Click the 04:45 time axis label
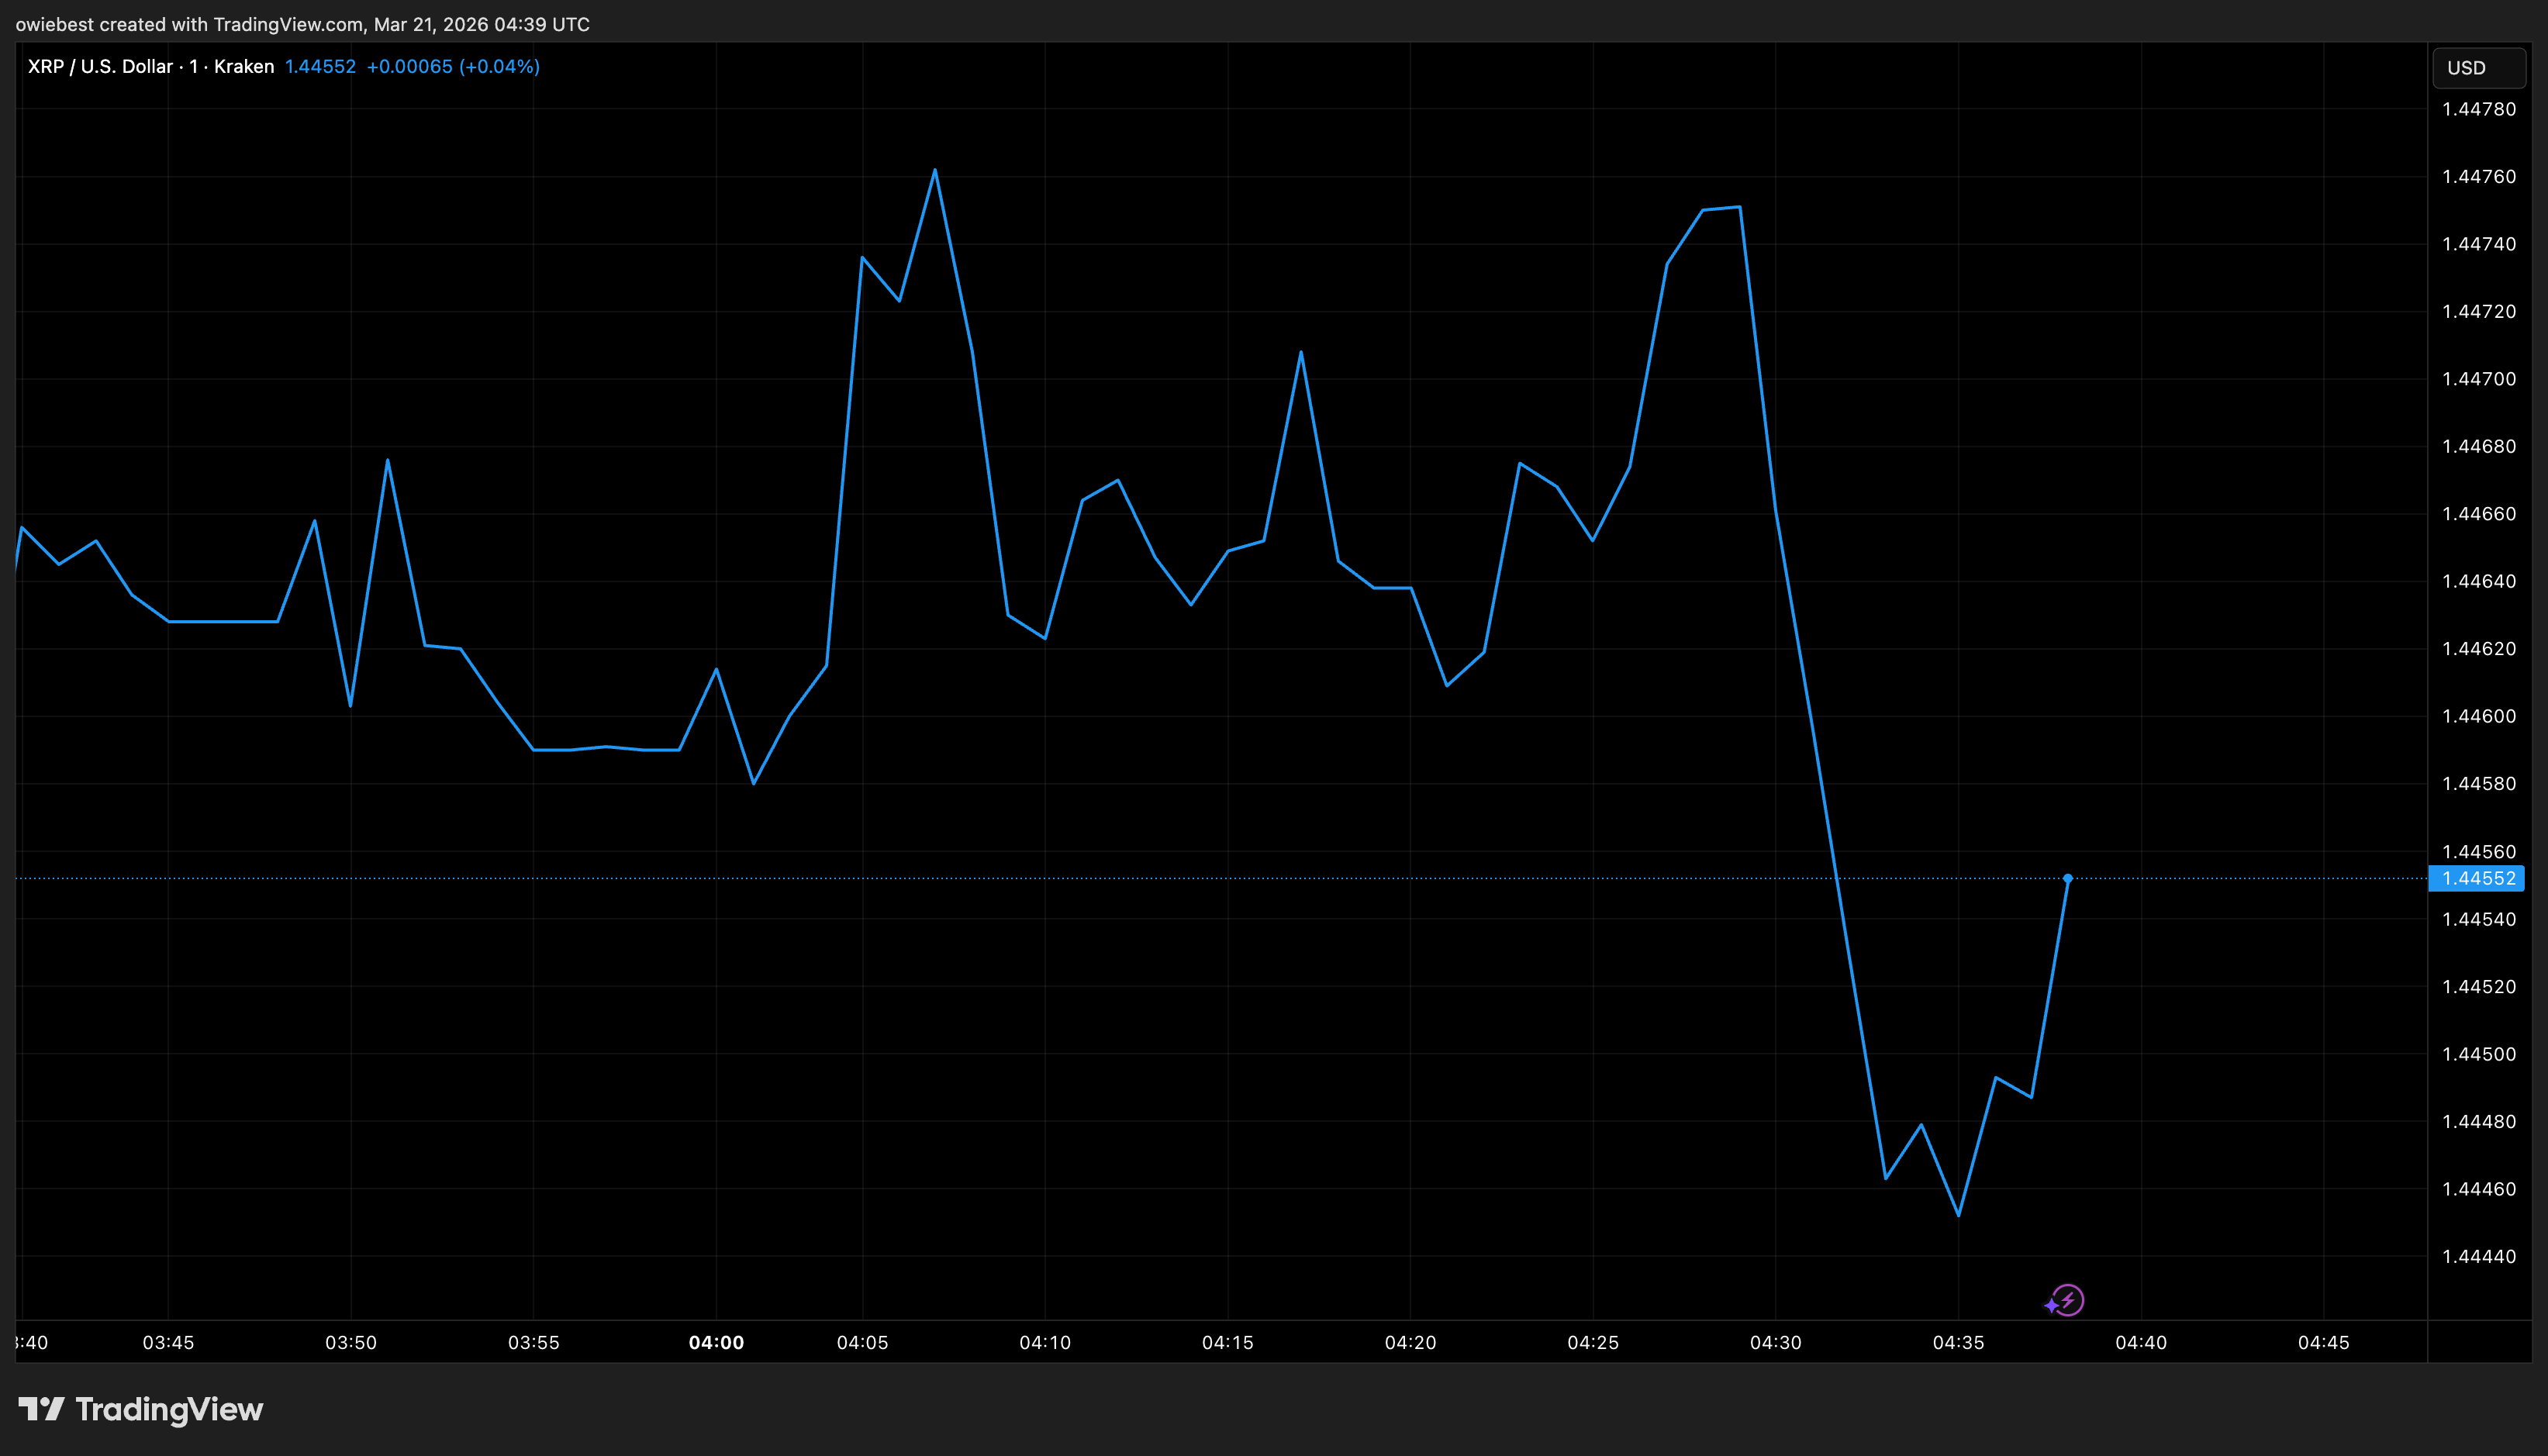This screenshot has height=1456, width=2548. pos(2323,1342)
